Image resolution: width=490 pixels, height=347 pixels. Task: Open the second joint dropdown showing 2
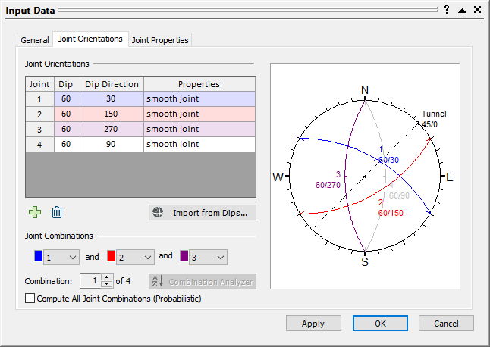tap(135, 257)
